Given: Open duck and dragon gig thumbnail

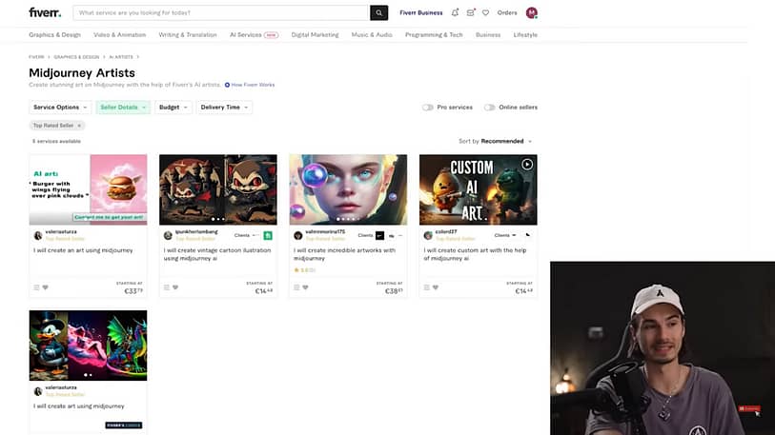Looking at the screenshot, I should pyautogui.click(x=88, y=346).
